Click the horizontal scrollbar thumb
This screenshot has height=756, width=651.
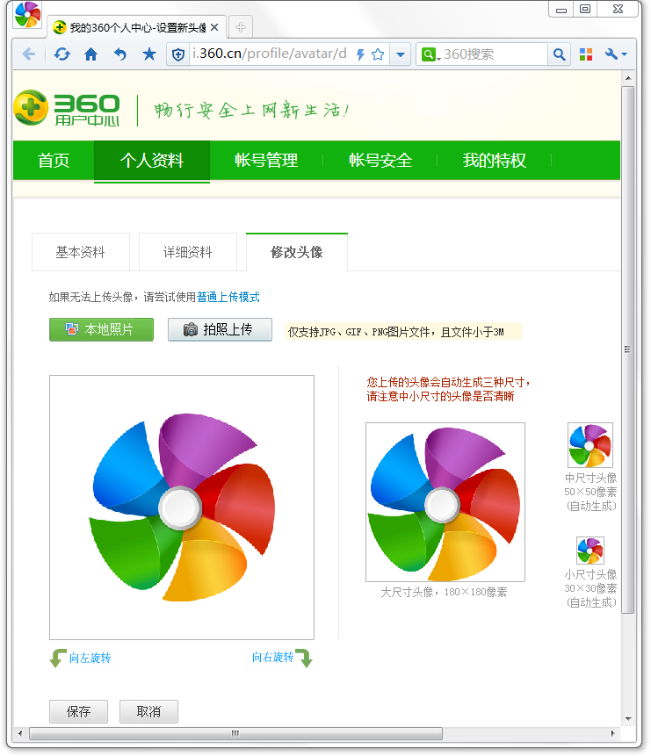235,733
